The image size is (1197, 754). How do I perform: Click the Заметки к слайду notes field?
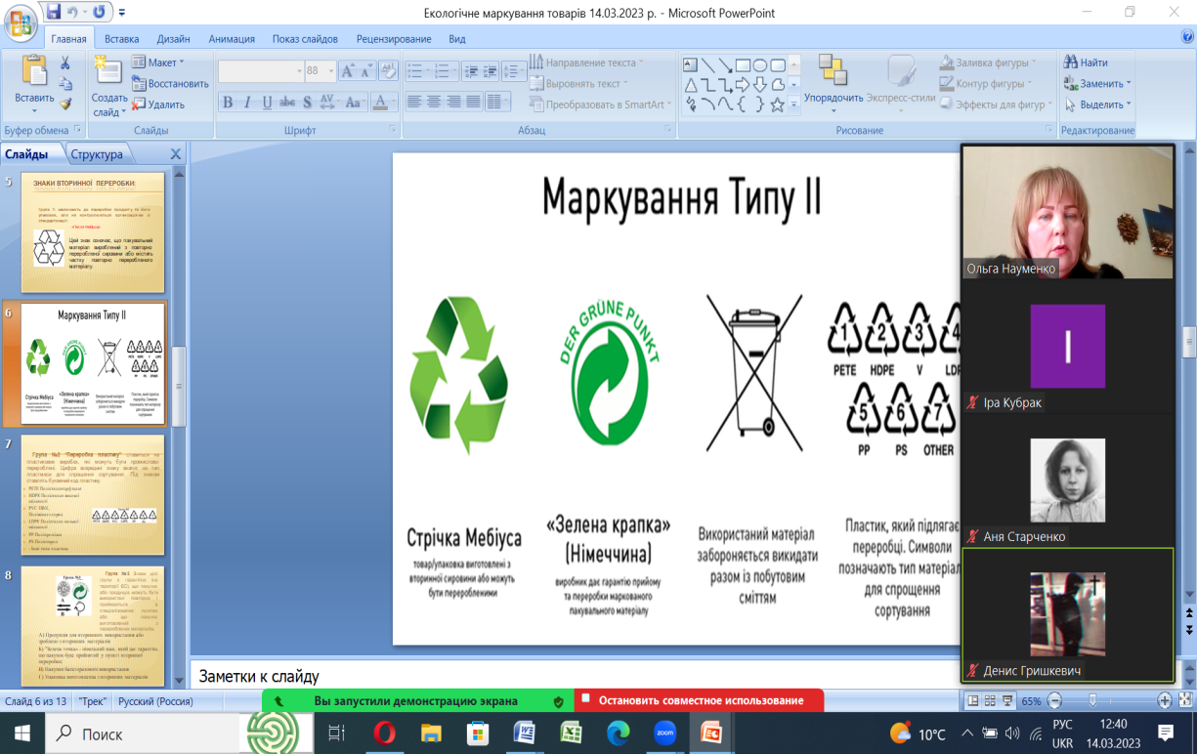(x=575, y=676)
